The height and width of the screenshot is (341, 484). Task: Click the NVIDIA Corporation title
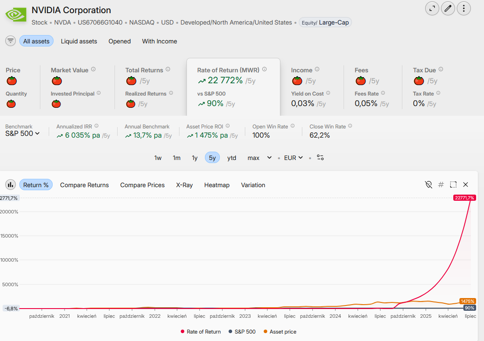(71, 10)
